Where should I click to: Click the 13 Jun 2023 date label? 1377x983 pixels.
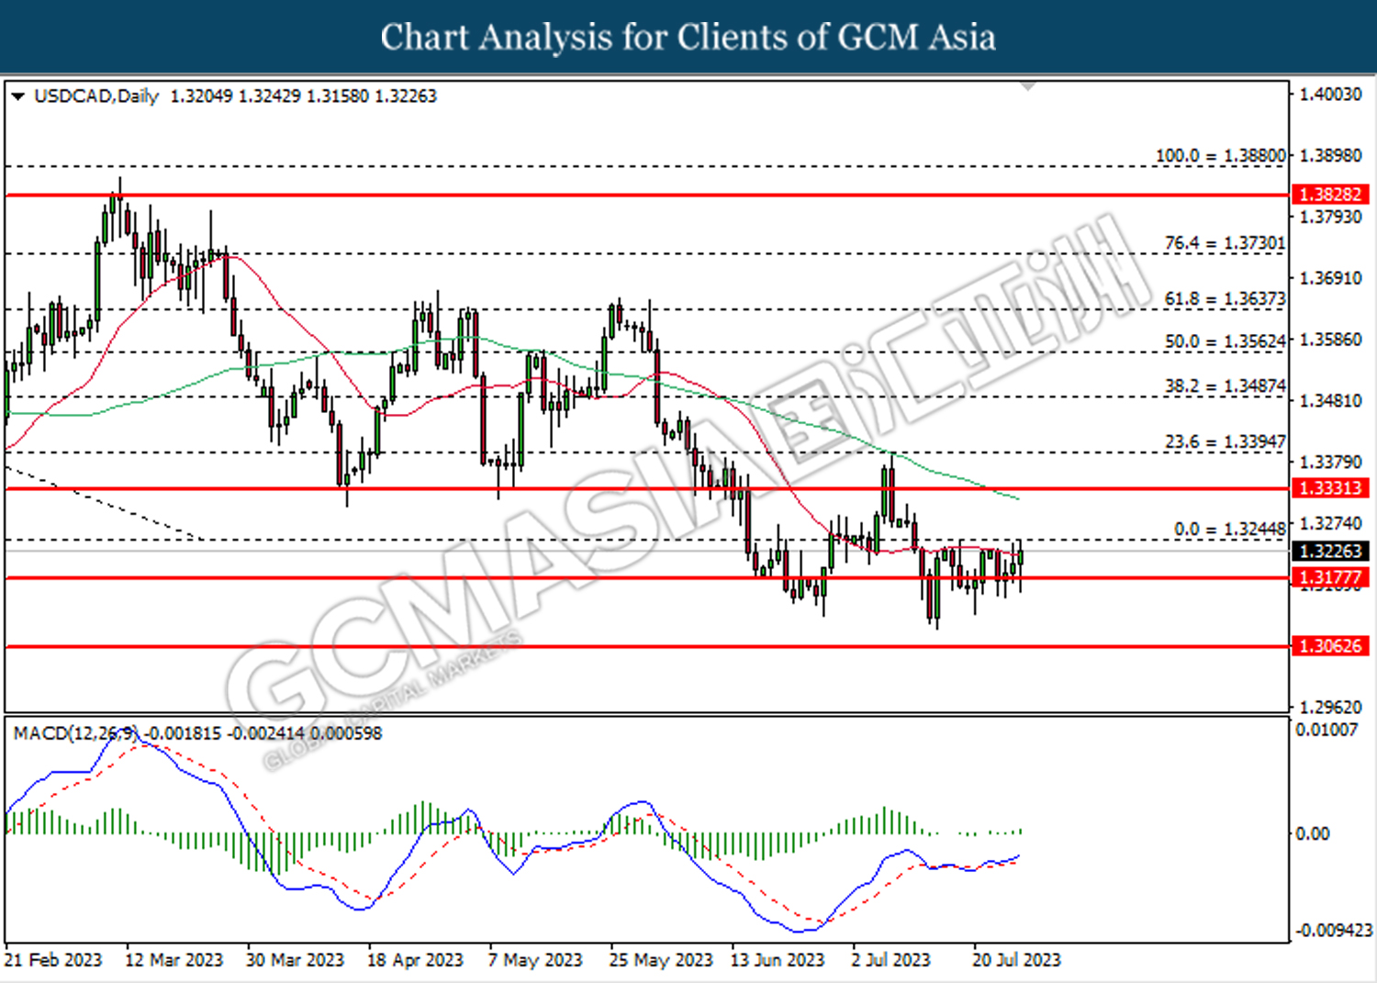pyautogui.click(x=778, y=960)
